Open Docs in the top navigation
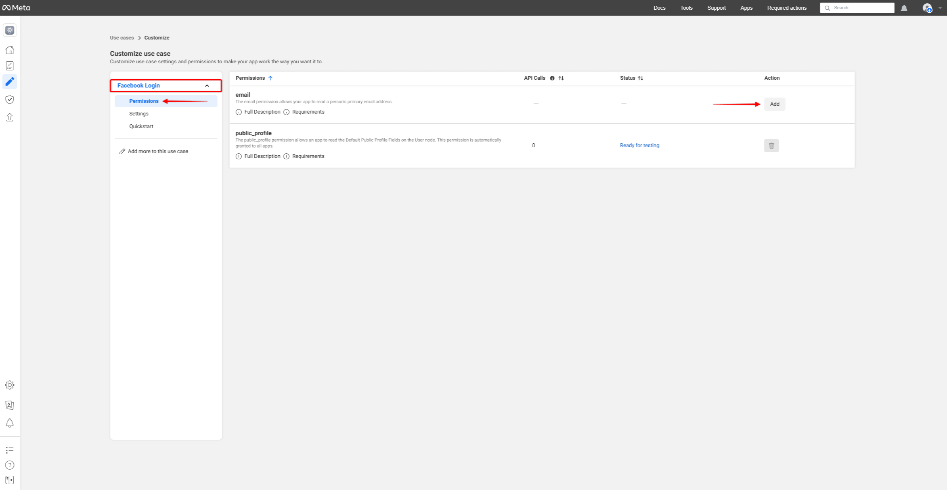Viewport: 947px width, 490px height. click(x=659, y=7)
